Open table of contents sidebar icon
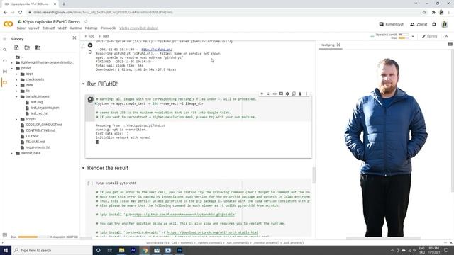Screen dimensions: 454x255 (x=5, y=39)
